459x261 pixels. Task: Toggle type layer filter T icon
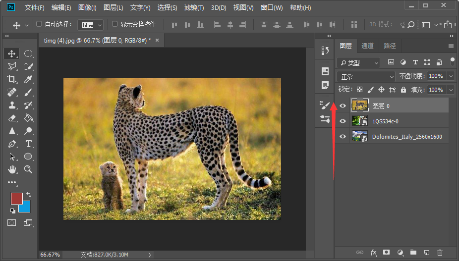(x=415, y=62)
